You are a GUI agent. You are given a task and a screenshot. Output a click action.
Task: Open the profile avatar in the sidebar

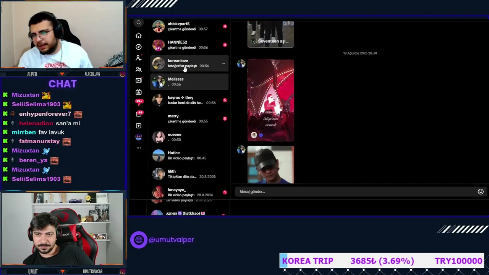click(139, 137)
